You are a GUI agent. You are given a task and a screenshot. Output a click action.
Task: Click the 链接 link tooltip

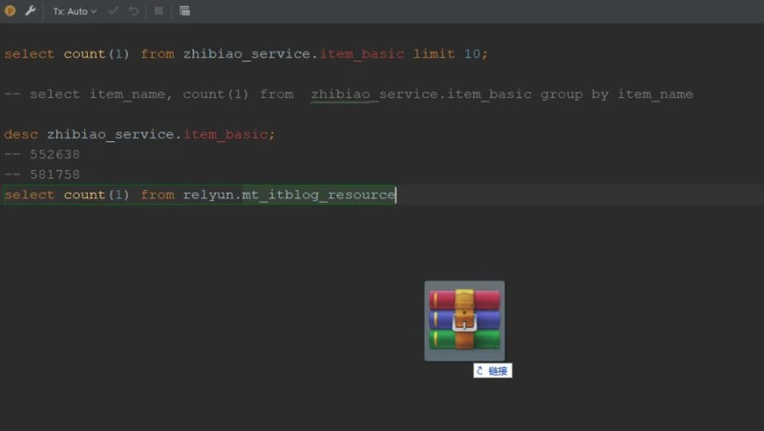[x=493, y=371]
